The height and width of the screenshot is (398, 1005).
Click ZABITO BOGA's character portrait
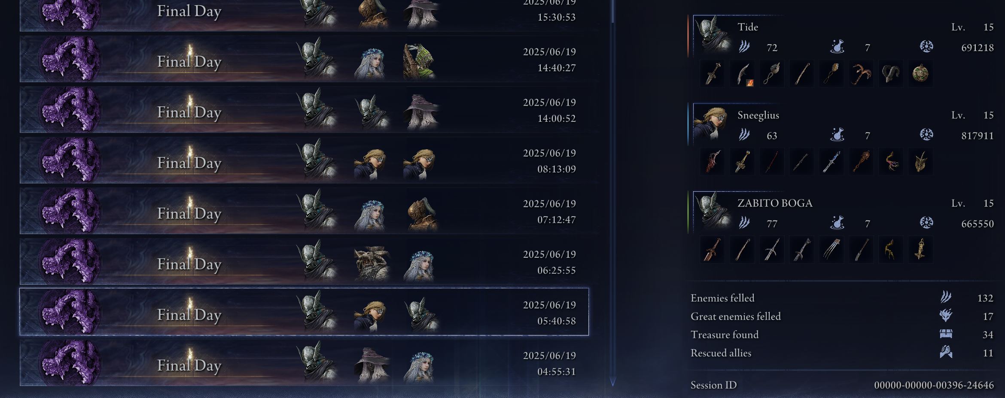click(713, 211)
